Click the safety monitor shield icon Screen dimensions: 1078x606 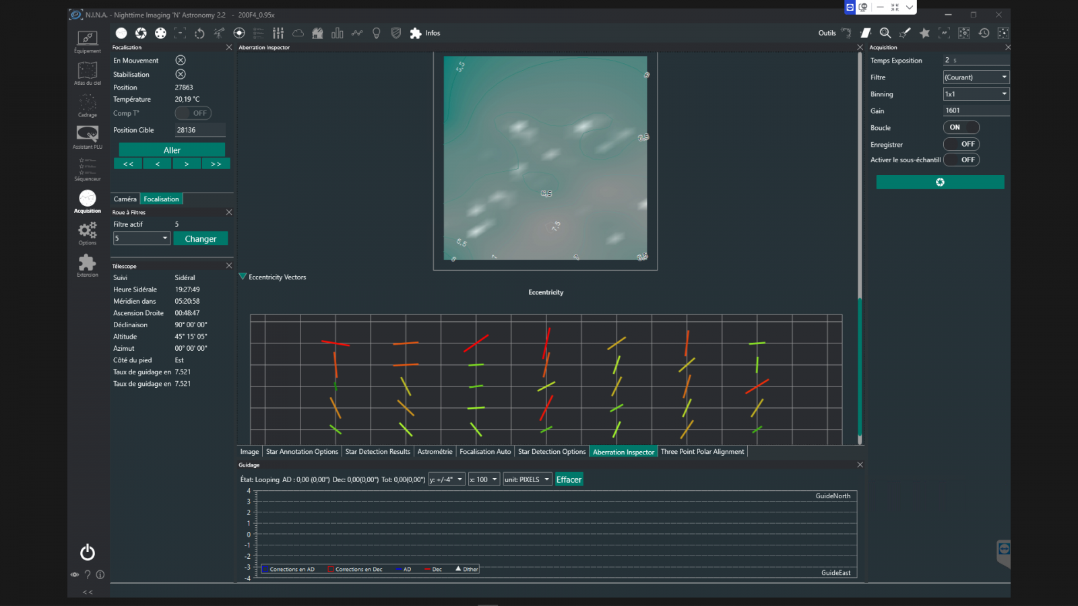(x=396, y=33)
